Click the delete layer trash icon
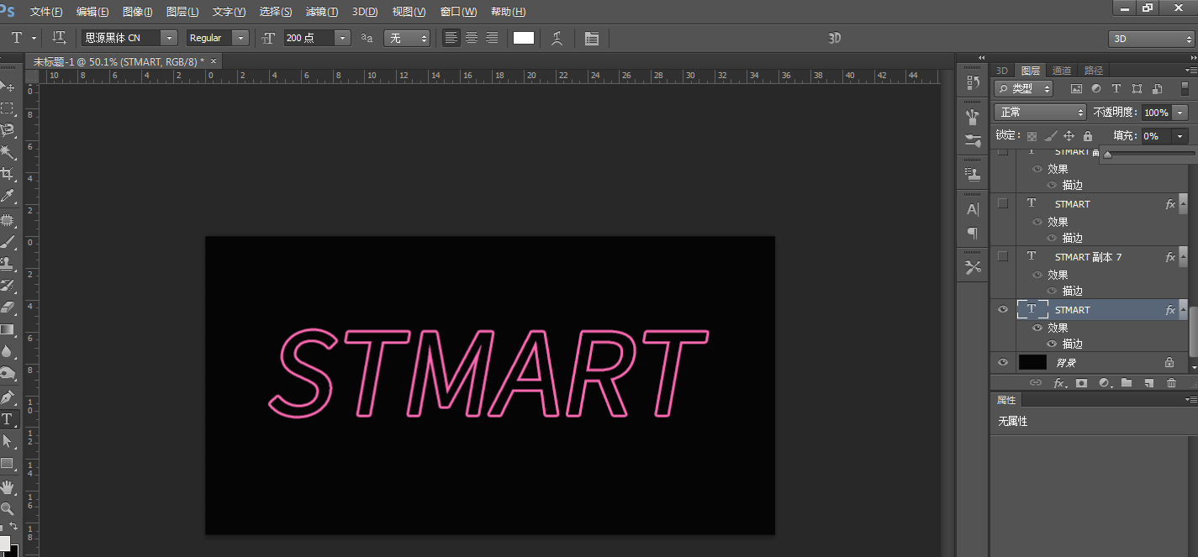Screen dimensions: 1198x557 coord(1171,383)
